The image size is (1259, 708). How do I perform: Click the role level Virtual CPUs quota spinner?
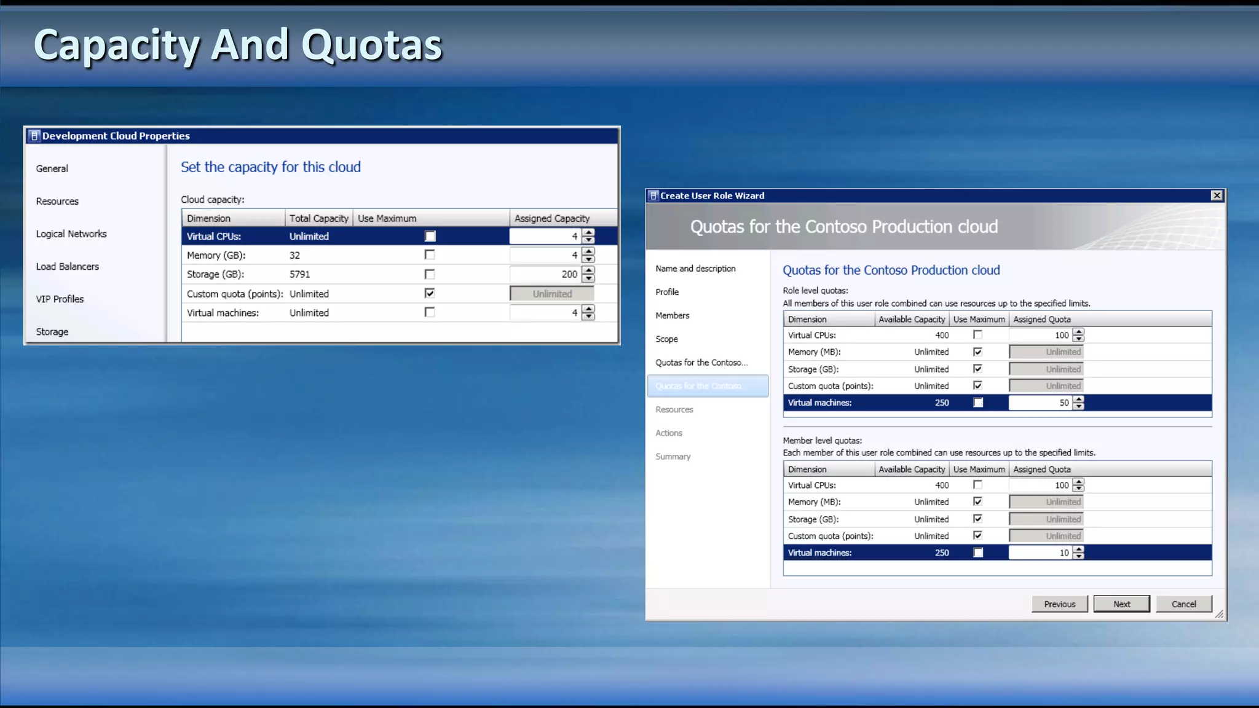click(1078, 335)
